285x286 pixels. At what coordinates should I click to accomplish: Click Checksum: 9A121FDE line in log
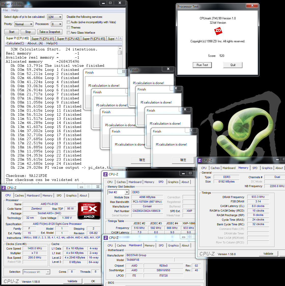26,176
